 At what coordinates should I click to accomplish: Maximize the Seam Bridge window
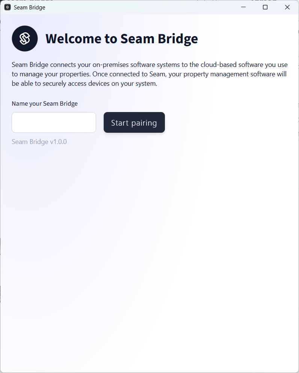click(265, 7)
